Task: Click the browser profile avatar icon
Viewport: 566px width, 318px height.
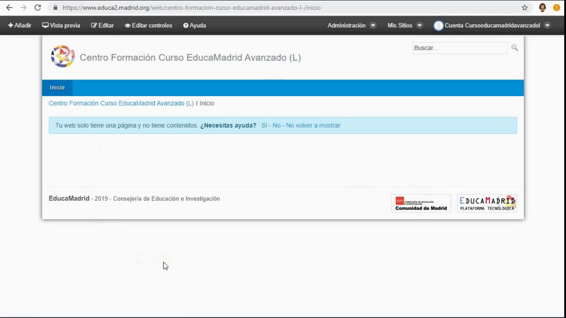Action: coord(542,8)
